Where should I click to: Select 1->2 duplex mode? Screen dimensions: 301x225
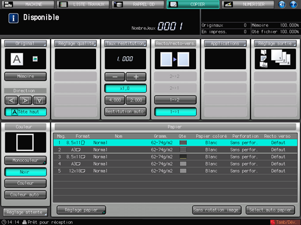pos(175,100)
